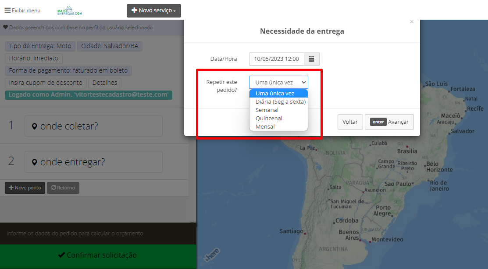The width and height of the screenshot is (488, 269).
Task: Click the Brasilia label on the map
Action: [407, 151]
